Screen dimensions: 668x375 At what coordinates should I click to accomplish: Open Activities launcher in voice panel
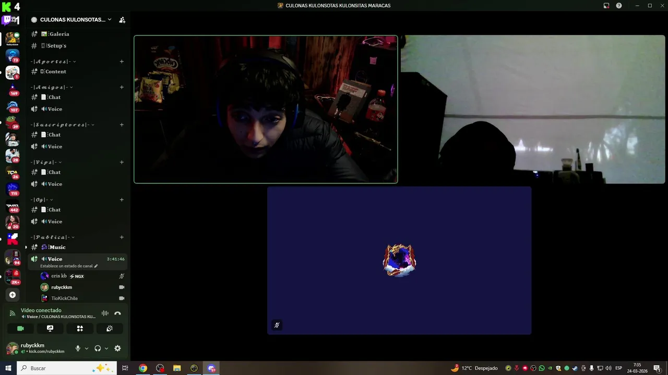(x=80, y=329)
